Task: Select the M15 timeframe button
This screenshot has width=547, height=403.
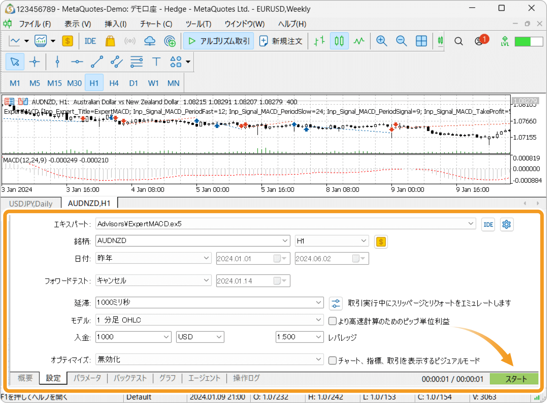Action: pyautogui.click(x=54, y=83)
